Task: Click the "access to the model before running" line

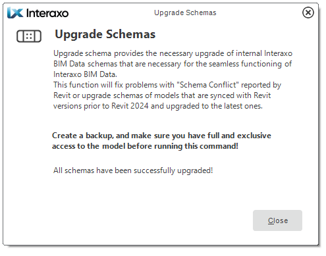Action: click(145, 146)
